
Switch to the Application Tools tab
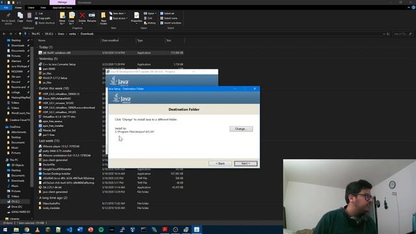pyautogui.click(x=62, y=8)
